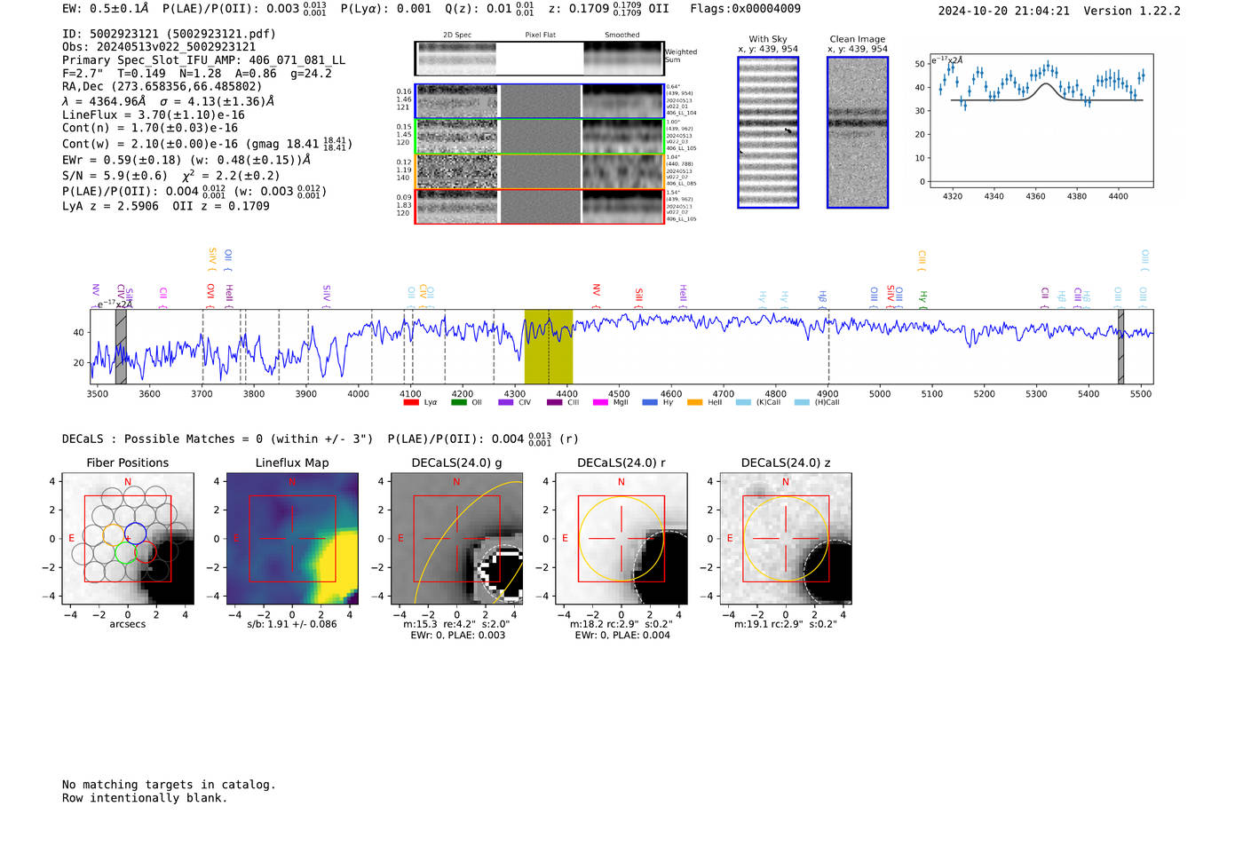Click the Weighted Sum 2D spectrum strip

[539, 59]
